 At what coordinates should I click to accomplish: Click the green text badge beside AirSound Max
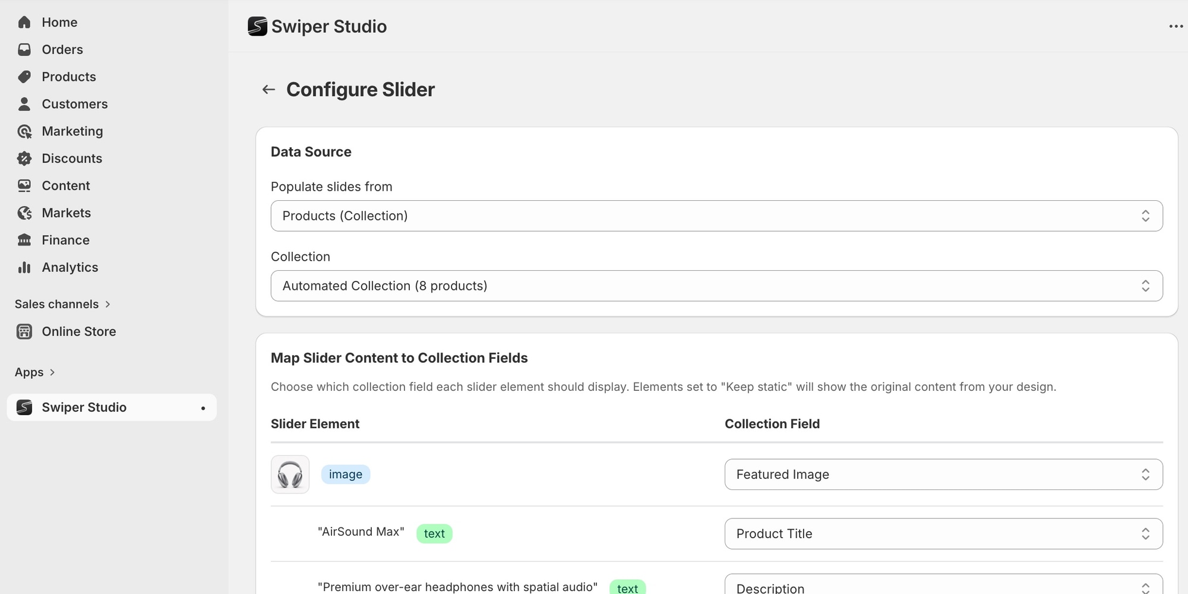(x=434, y=534)
